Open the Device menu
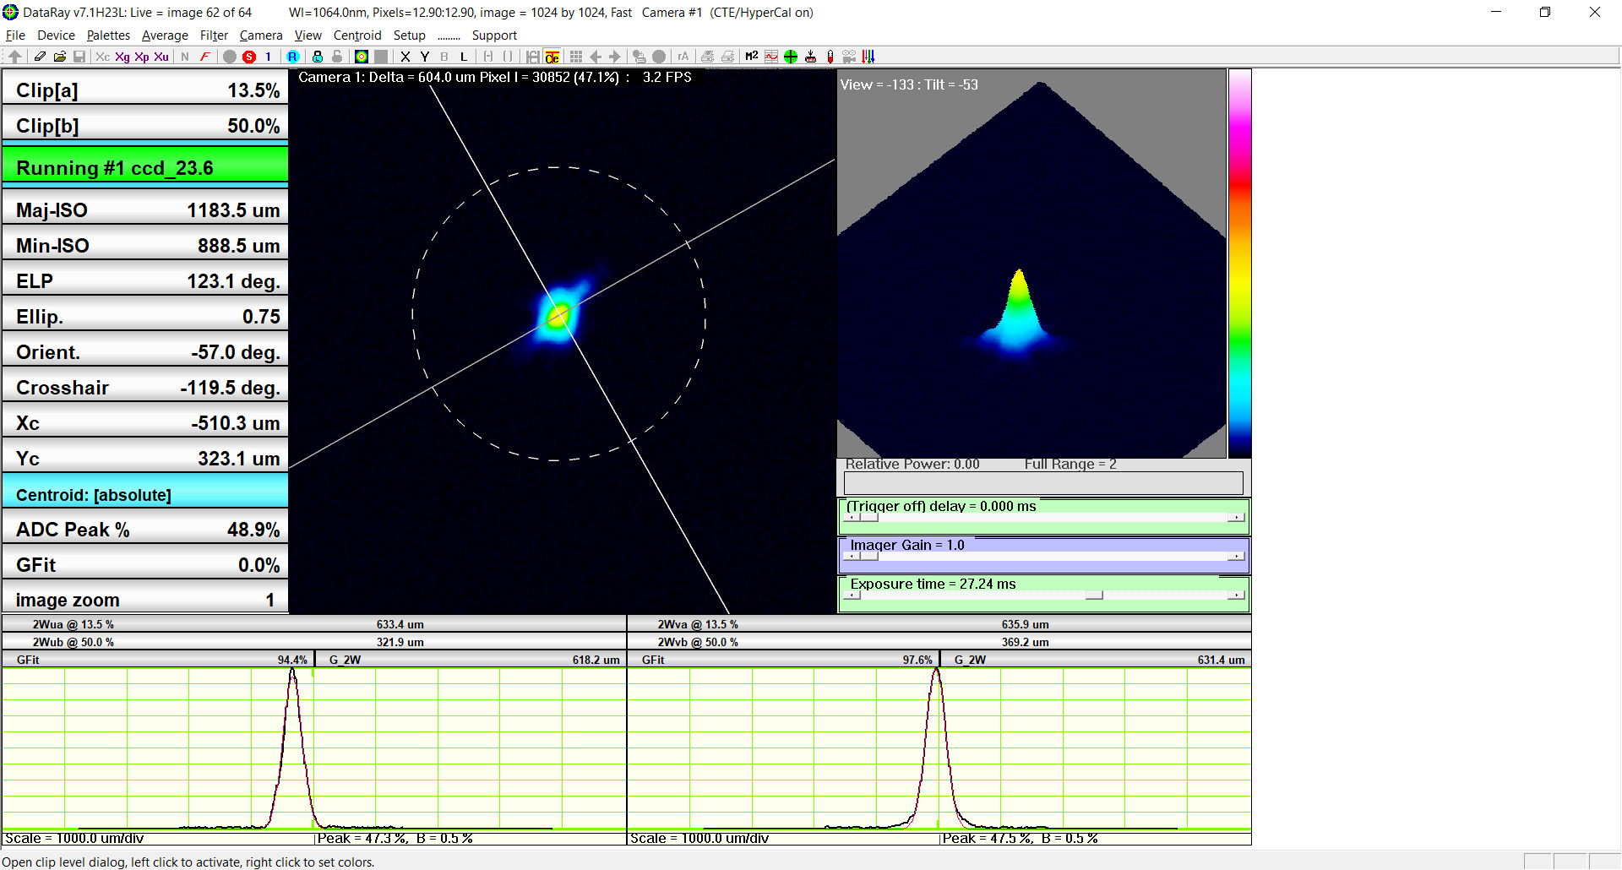 pos(57,35)
